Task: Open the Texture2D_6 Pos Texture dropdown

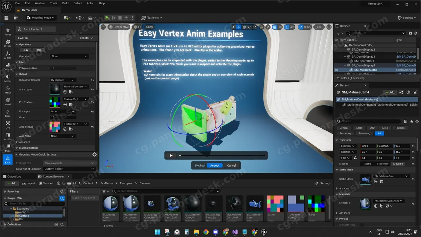Action: coord(76,99)
